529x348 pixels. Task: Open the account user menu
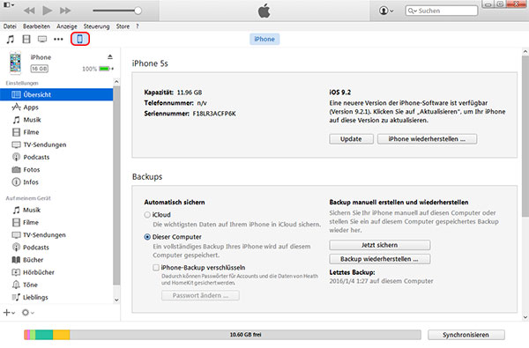pos(386,11)
